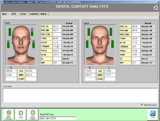Toggle the Add to the report checkbox
Screen dimensions: 160x121
142,105
